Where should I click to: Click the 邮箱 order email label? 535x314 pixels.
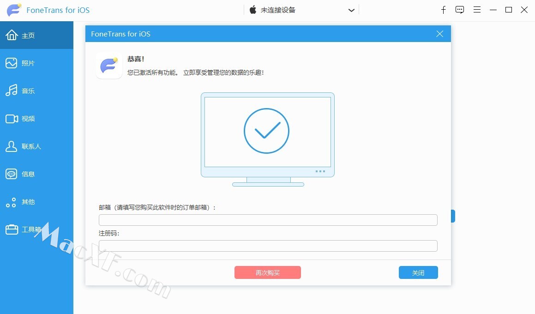(x=157, y=207)
